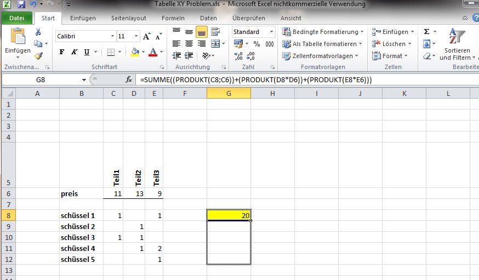This screenshot has width=479, height=280.
Task: Decrease font size with small A icon
Action: tap(158, 37)
